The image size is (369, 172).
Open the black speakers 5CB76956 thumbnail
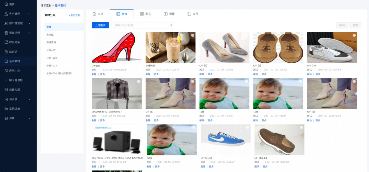coord(117,140)
